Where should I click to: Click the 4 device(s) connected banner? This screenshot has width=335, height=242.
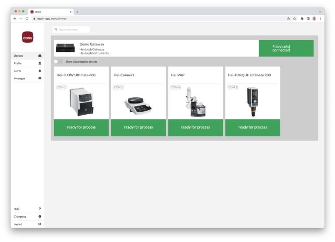click(286, 48)
